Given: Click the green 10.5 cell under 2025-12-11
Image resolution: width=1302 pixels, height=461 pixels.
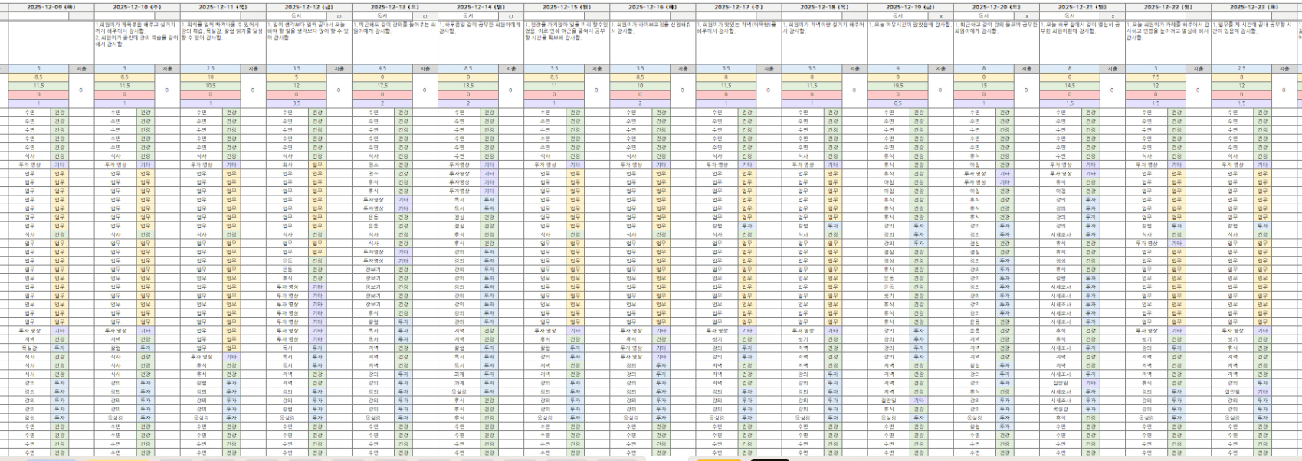Looking at the screenshot, I should coord(211,86).
